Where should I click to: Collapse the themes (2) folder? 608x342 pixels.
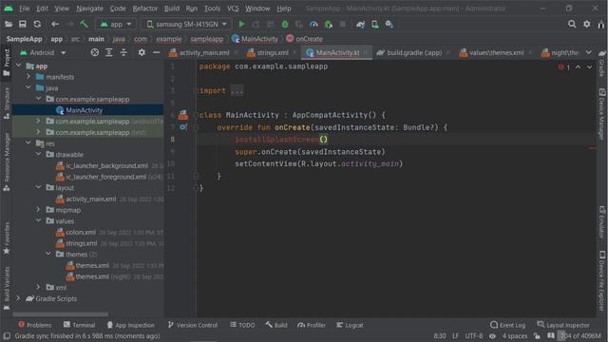tap(48, 254)
